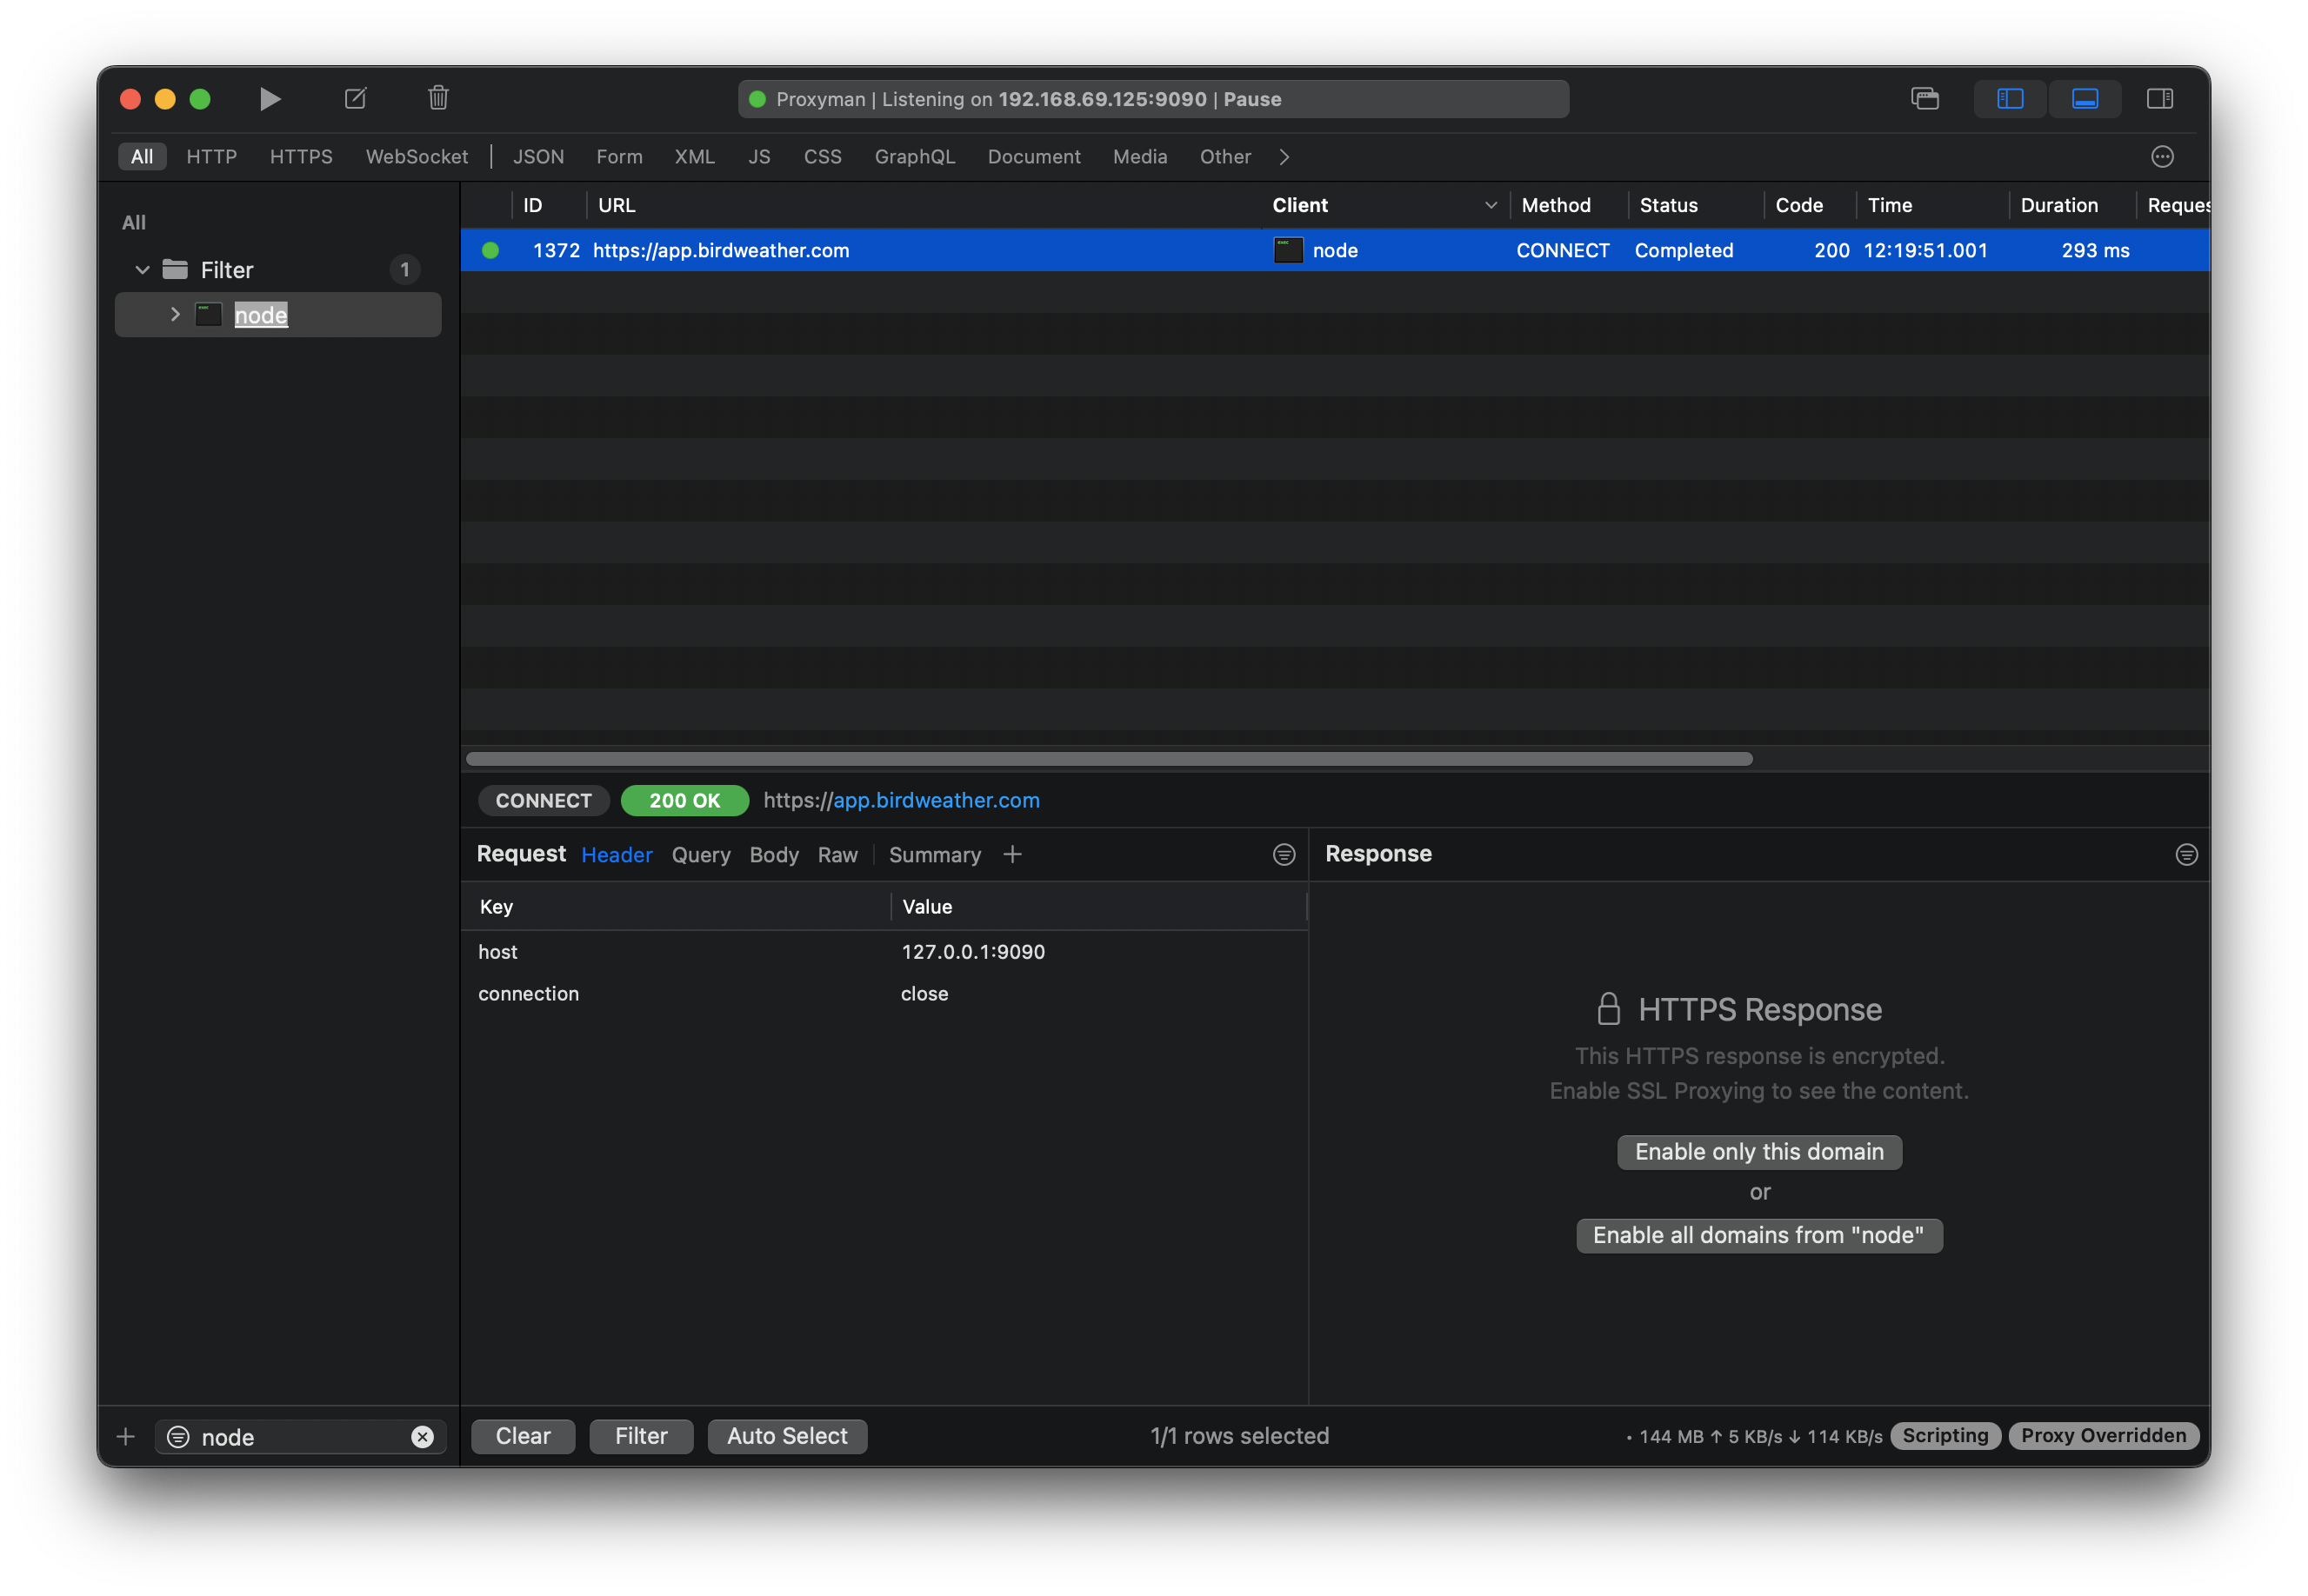Click Enable only this domain button
This screenshot has width=2308, height=1596.
1758,1152
